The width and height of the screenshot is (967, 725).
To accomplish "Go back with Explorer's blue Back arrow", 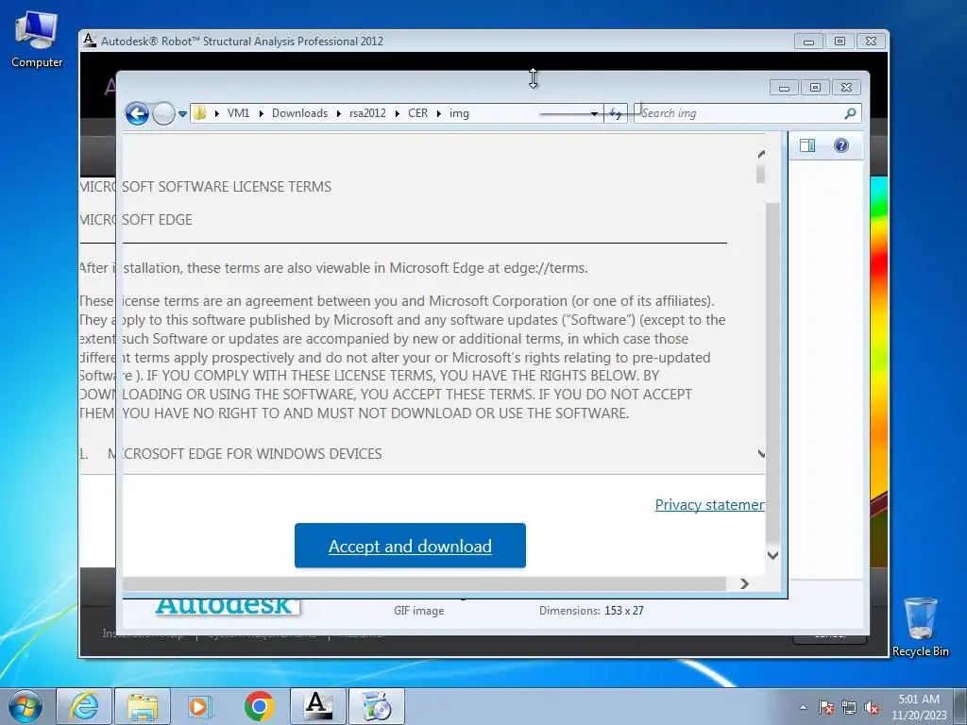I will pyautogui.click(x=137, y=113).
